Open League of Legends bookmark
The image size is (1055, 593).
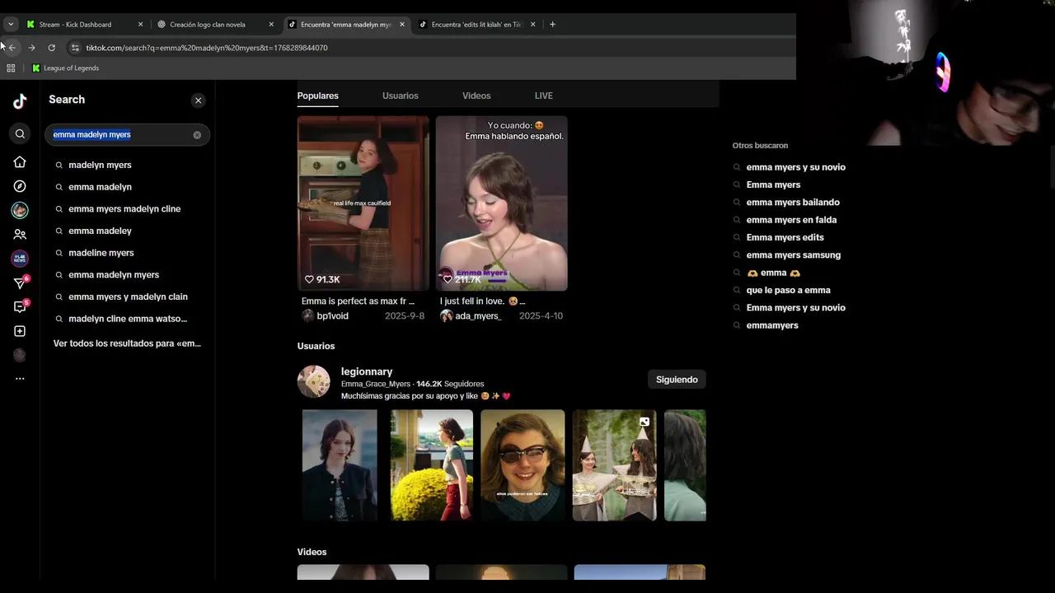[x=65, y=68]
